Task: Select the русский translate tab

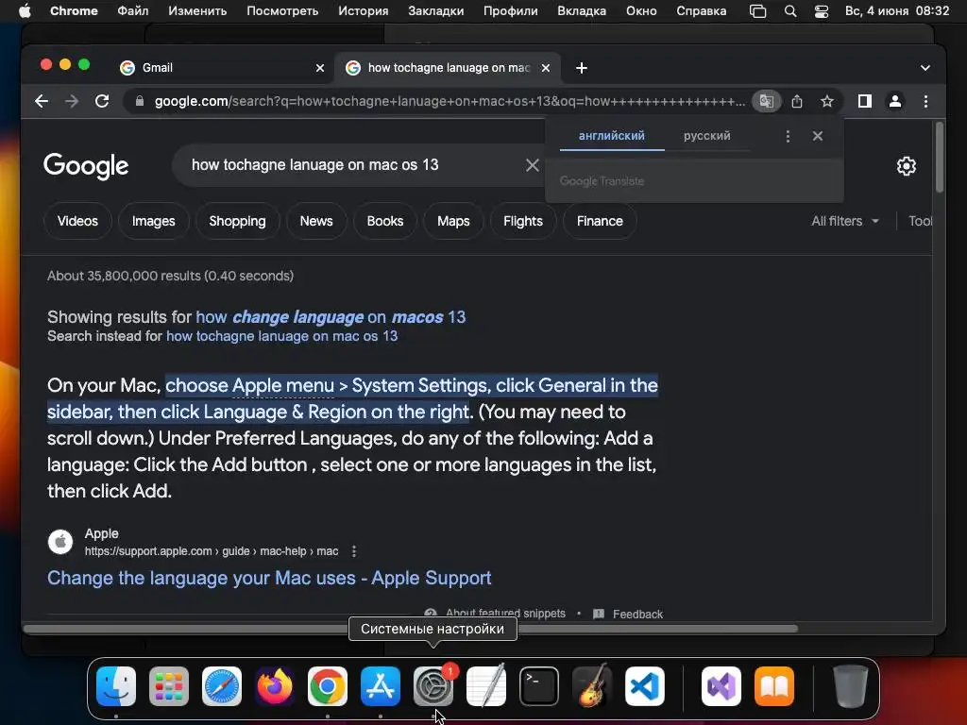Action: pyautogui.click(x=706, y=136)
